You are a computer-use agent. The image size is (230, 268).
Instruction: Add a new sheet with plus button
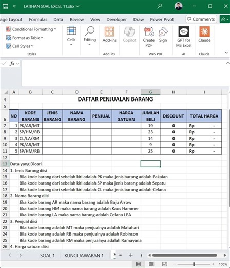point(131,255)
